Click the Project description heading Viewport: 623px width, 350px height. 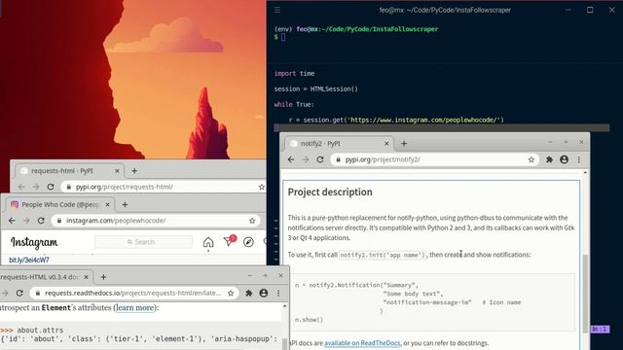tap(330, 192)
